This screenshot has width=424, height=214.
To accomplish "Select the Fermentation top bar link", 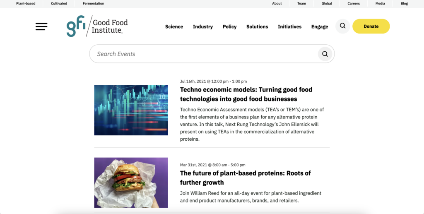I will pyautogui.click(x=93, y=4).
